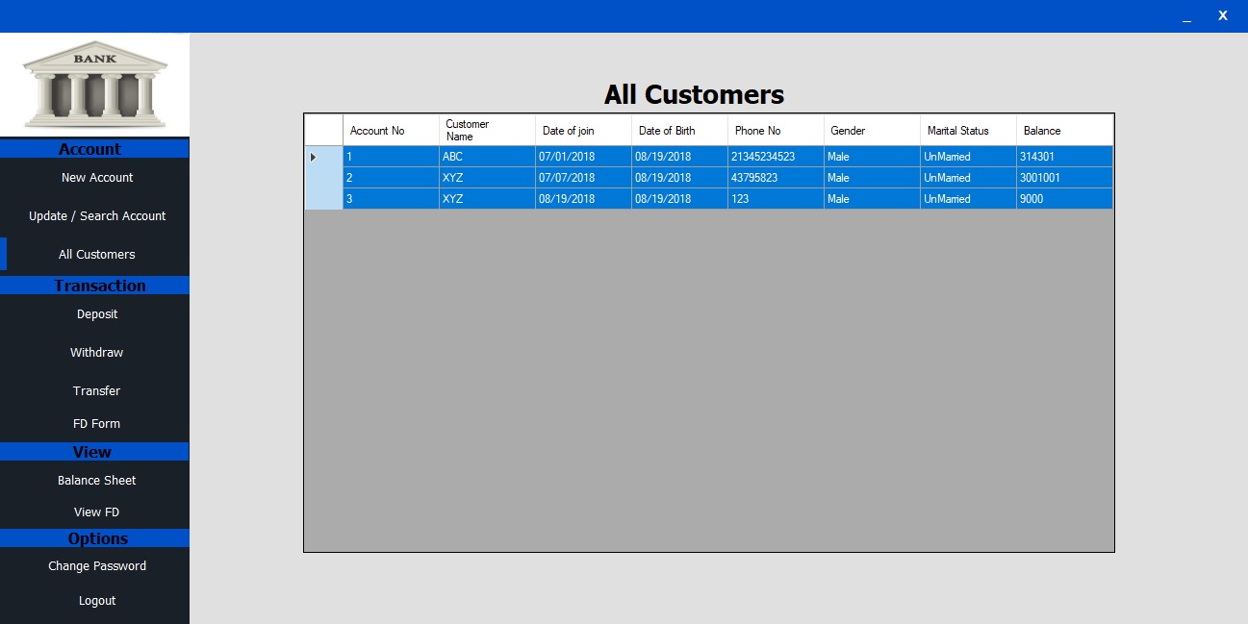Click the Account No column header

pos(389,130)
